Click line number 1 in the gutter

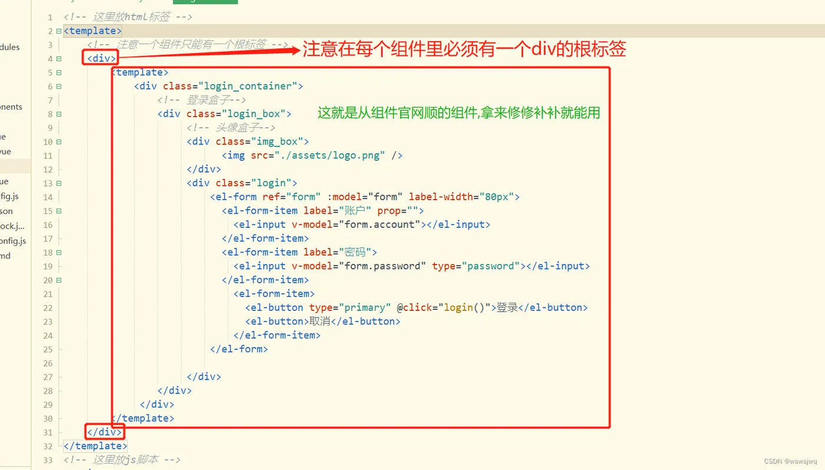click(x=50, y=17)
